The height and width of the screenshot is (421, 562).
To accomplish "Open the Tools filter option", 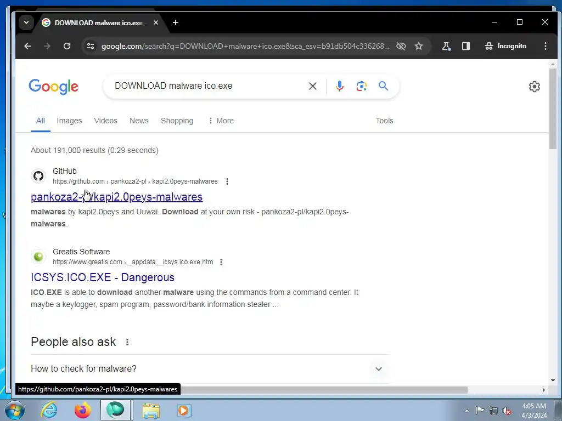I will (384, 121).
